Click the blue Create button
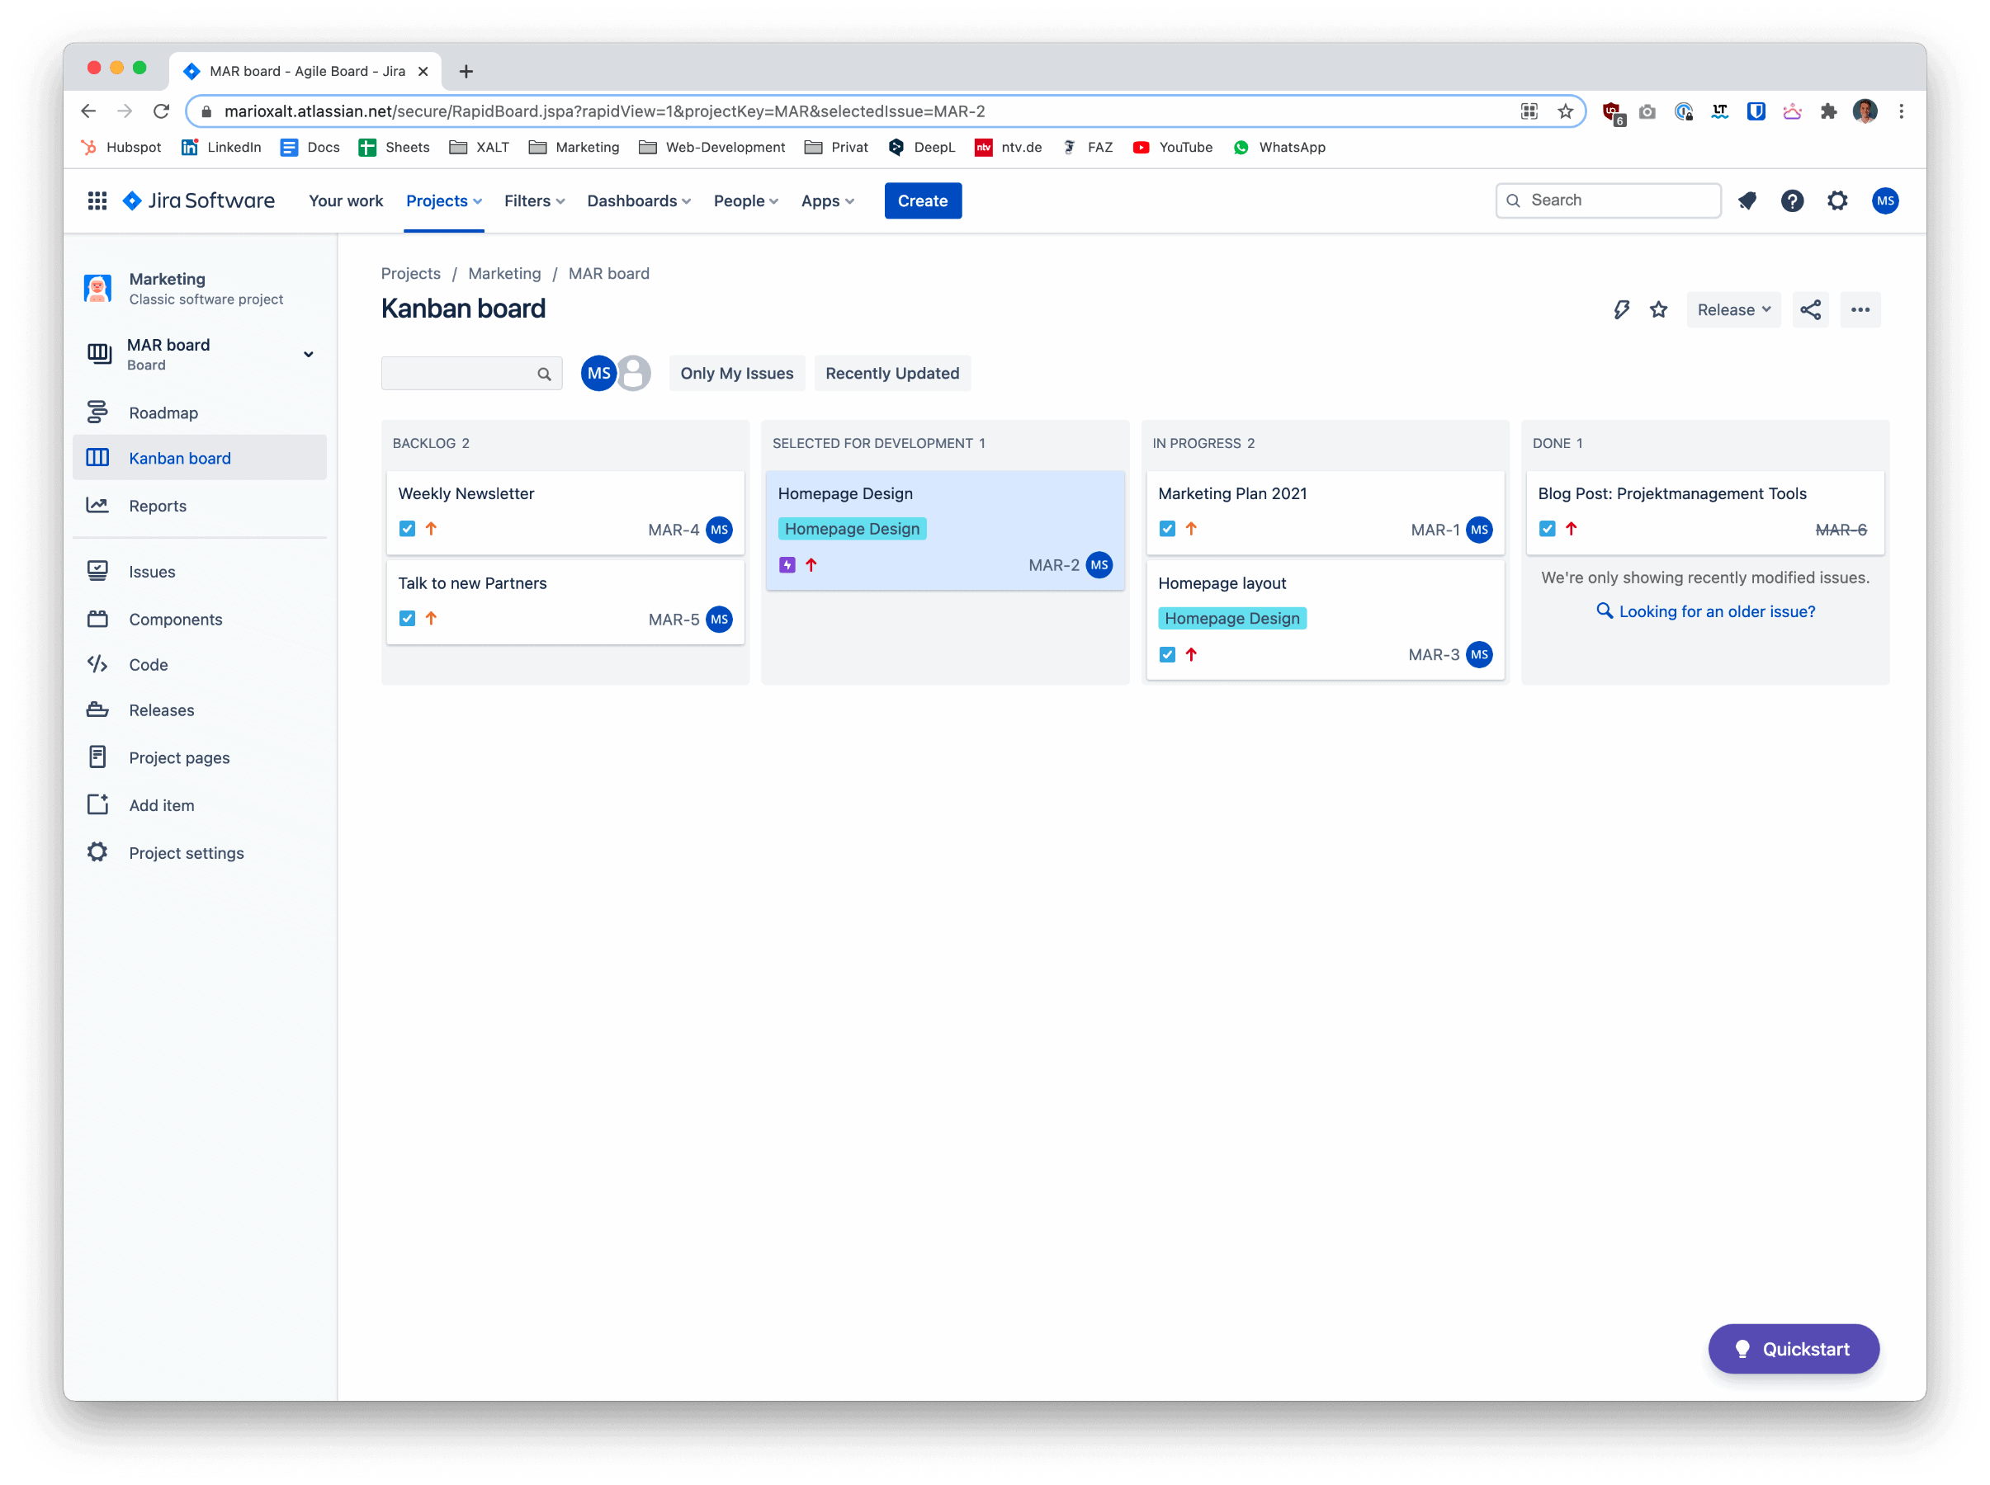This screenshot has width=1990, height=1485. click(922, 200)
